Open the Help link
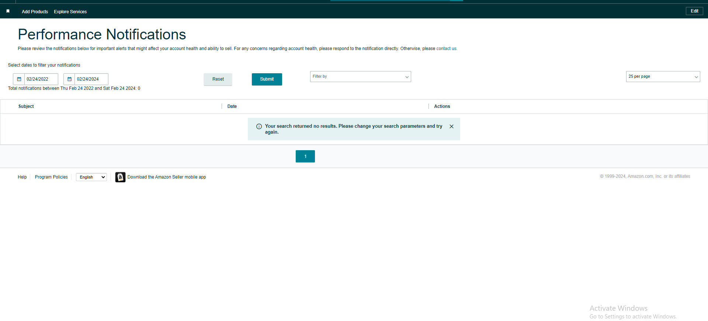Viewport: 708px width, 321px height. coord(22,177)
